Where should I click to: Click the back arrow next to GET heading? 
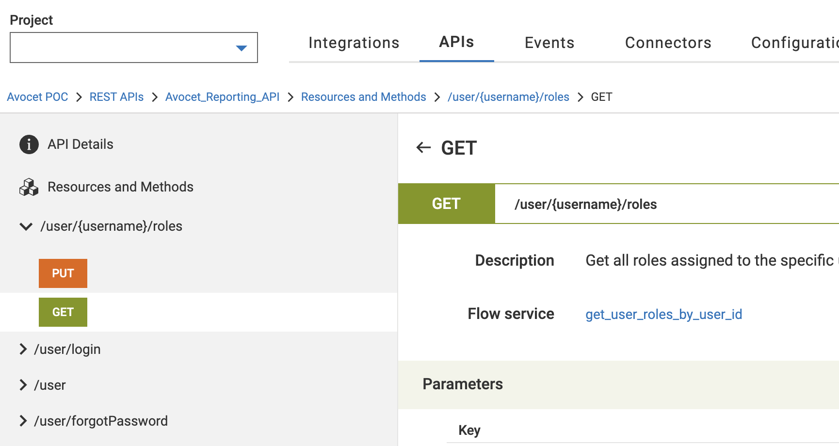pos(423,147)
